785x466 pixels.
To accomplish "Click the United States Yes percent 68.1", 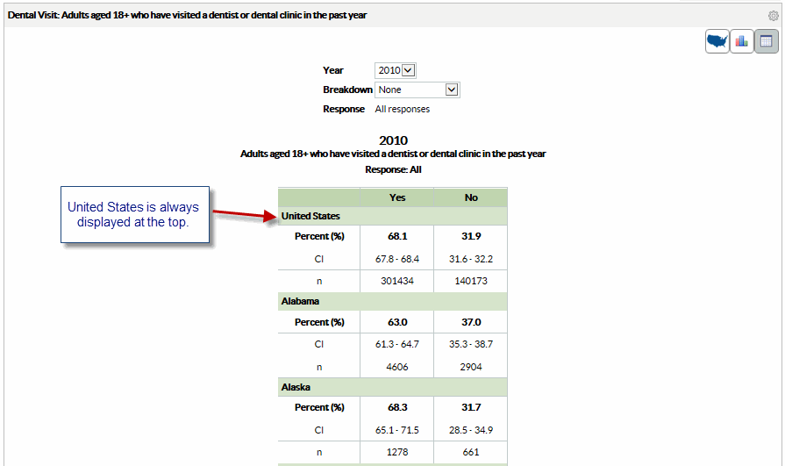I will 397,237.
